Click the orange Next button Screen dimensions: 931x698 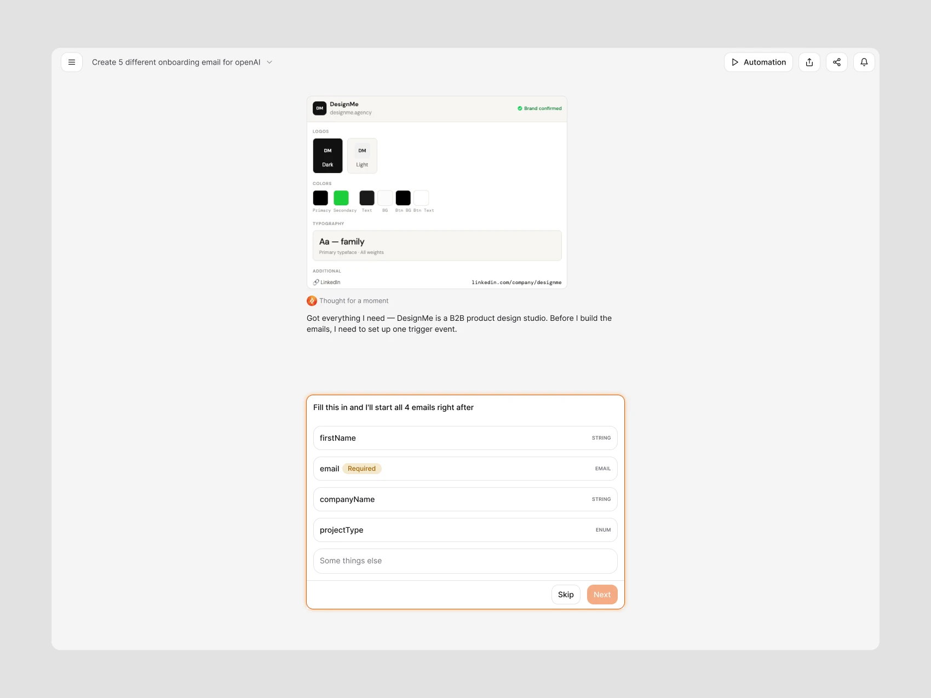(x=602, y=595)
